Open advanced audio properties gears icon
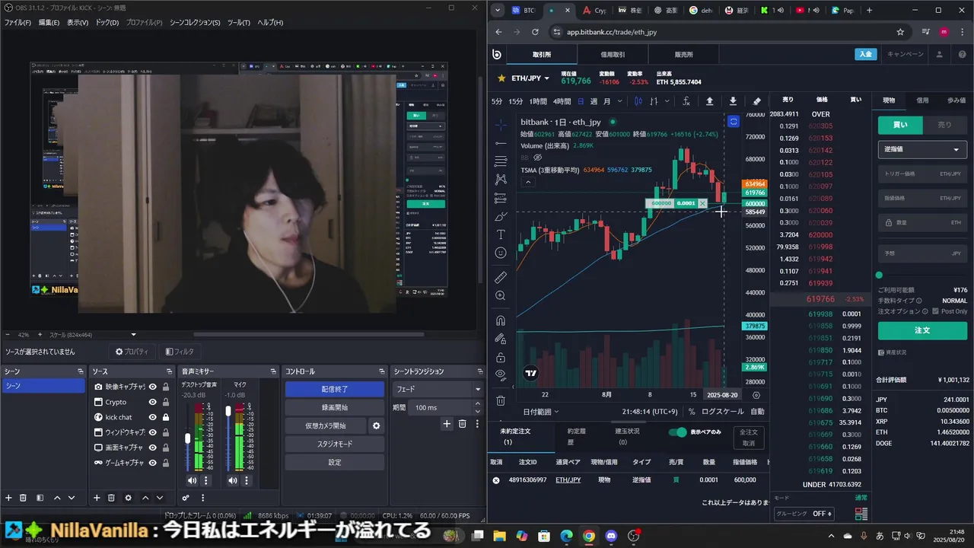 (x=186, y=498)
